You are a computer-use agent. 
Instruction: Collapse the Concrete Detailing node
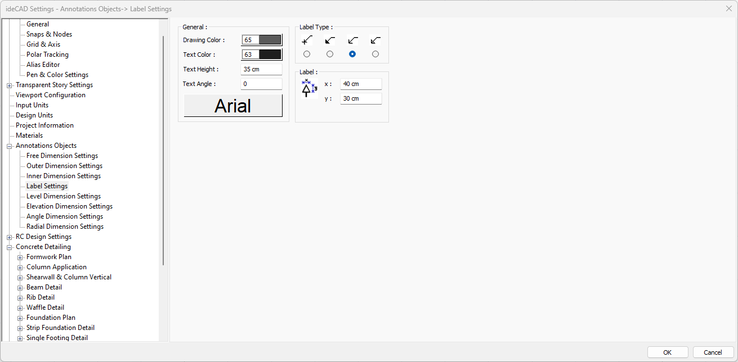tap(10, 247)
